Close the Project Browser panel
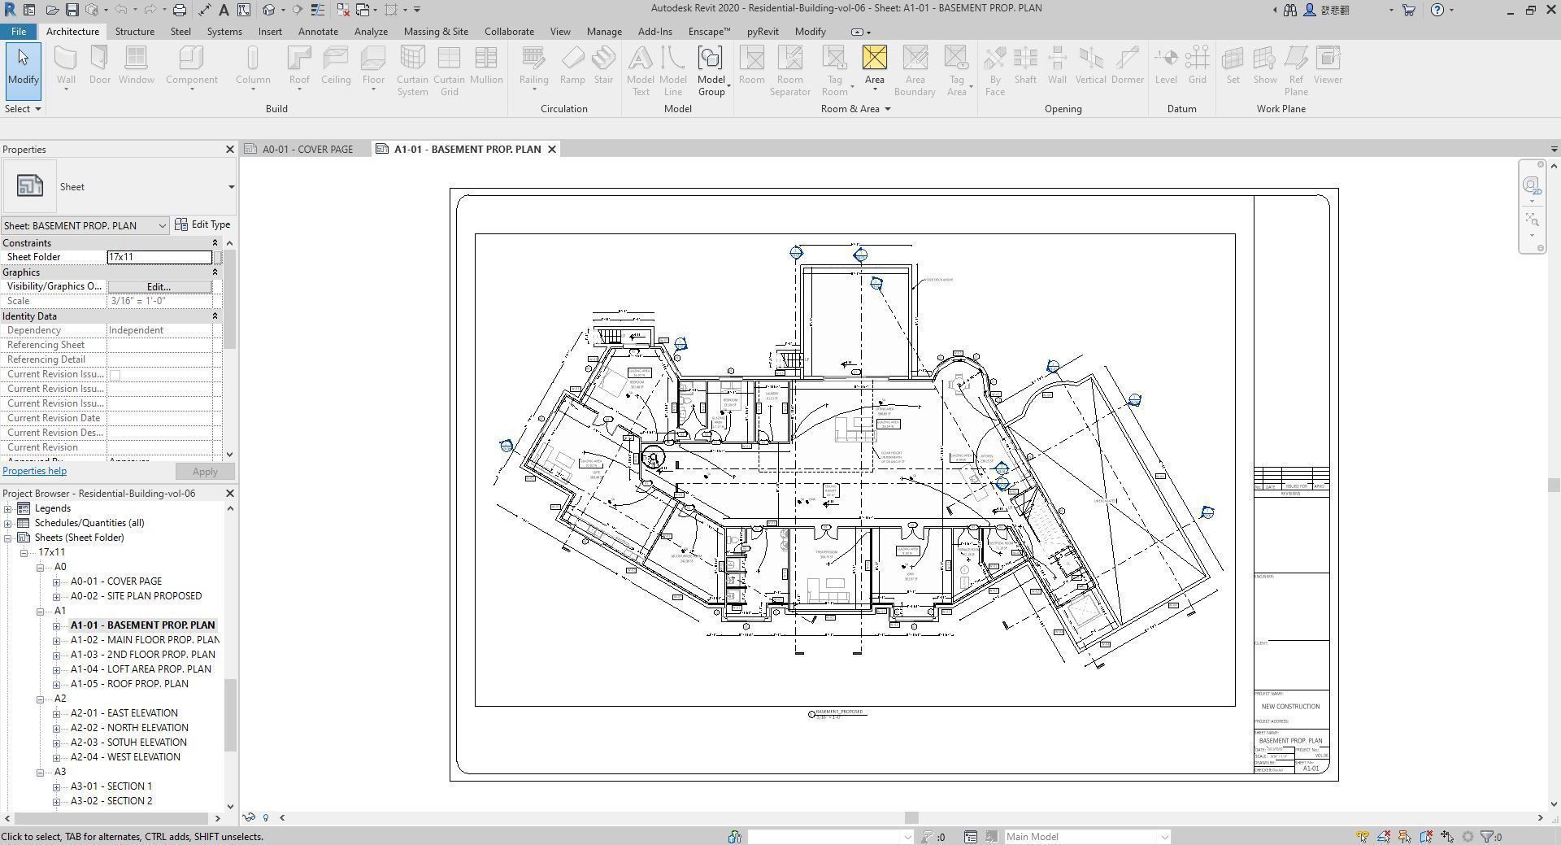This screenshot has width=1561, height=845. (229, 494)
